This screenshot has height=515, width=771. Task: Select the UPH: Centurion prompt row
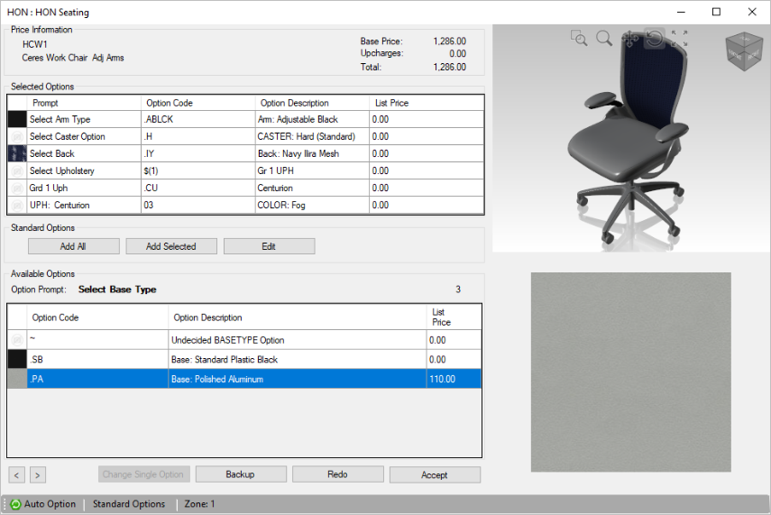click(246, 205)
